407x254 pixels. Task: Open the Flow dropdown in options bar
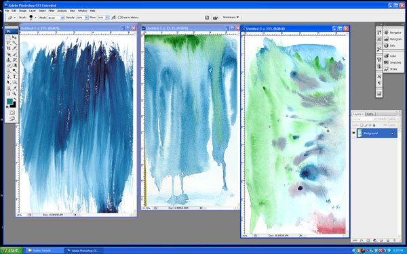click(107, 18)
